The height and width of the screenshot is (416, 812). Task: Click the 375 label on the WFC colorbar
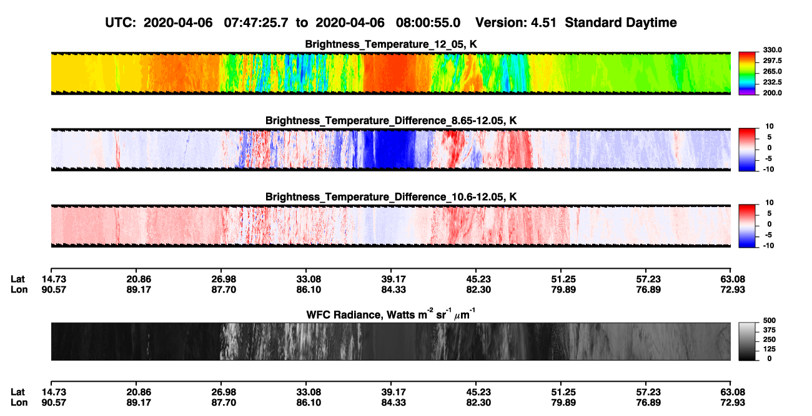pos(769,330)
